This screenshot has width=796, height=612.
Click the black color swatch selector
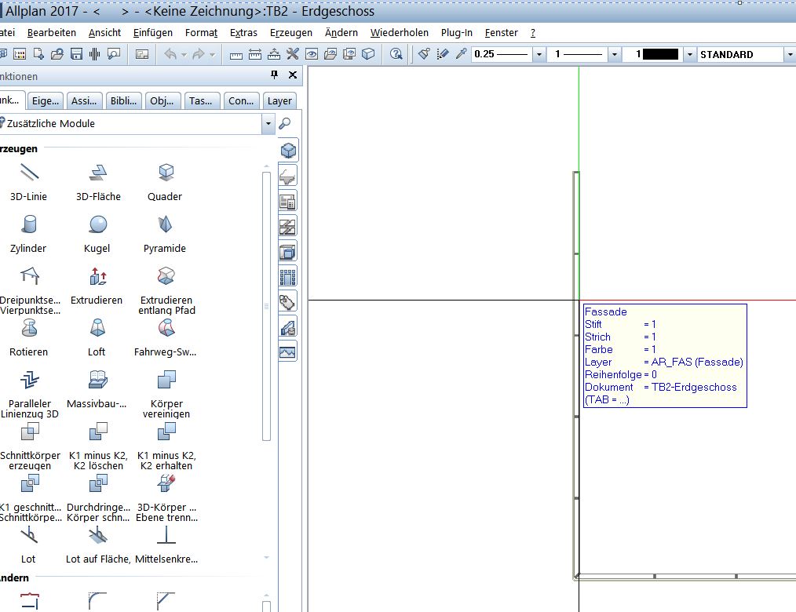pyautogui.click(x=659, y=54)
